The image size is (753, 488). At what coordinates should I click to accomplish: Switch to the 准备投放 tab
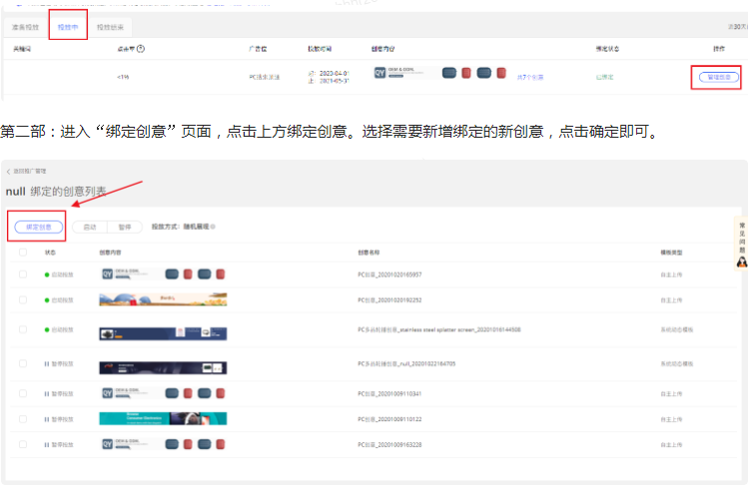pyautogui.click(x=24, y=27)
